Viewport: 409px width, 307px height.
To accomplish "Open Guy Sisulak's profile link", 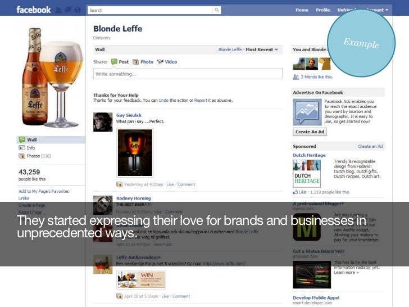I will tap(129, 115).
